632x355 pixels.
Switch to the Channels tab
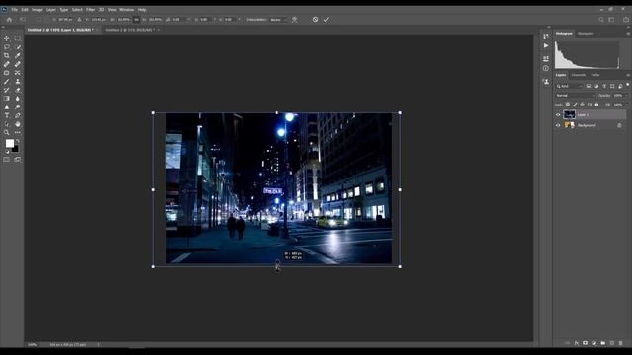click(x=579, y=75)
